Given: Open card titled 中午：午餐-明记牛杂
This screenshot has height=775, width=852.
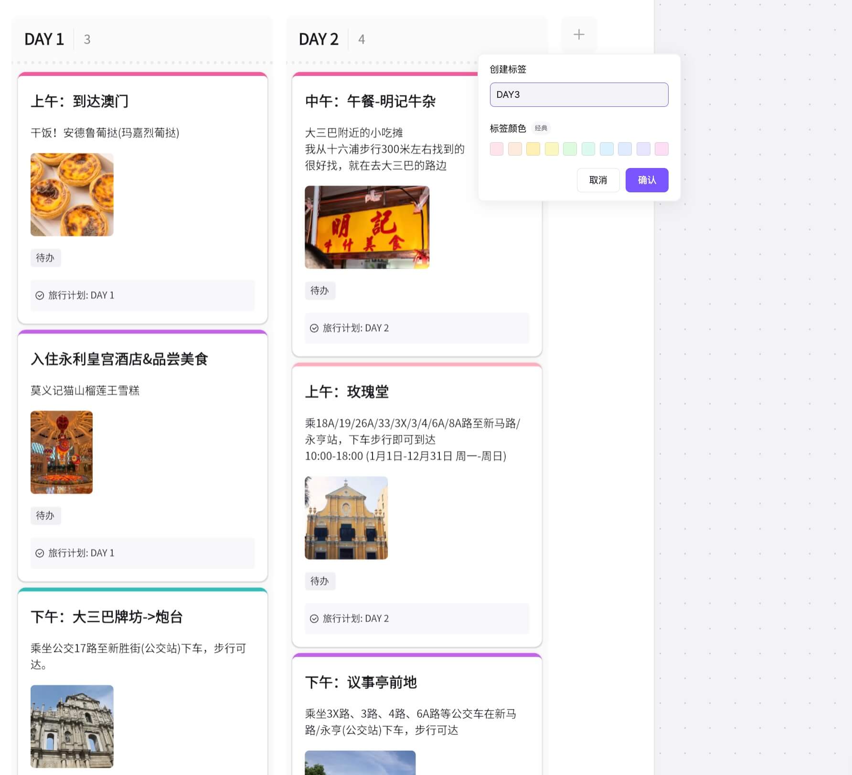Looking at the screenshot, I should click(370, 101).
